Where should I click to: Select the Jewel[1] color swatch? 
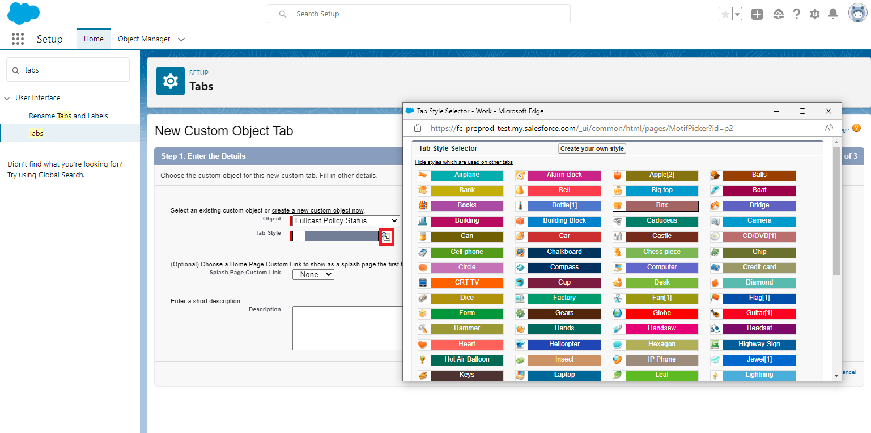759,360
